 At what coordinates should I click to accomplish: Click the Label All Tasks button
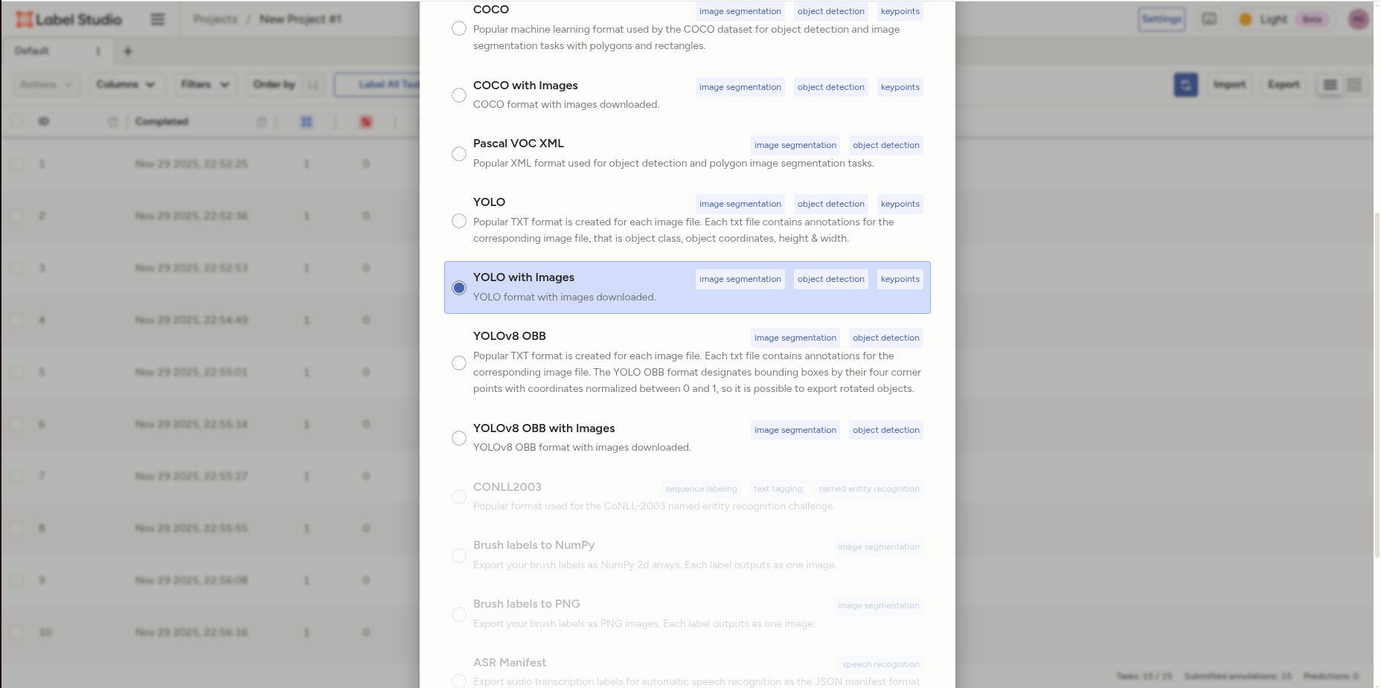[x=378, y=85]
